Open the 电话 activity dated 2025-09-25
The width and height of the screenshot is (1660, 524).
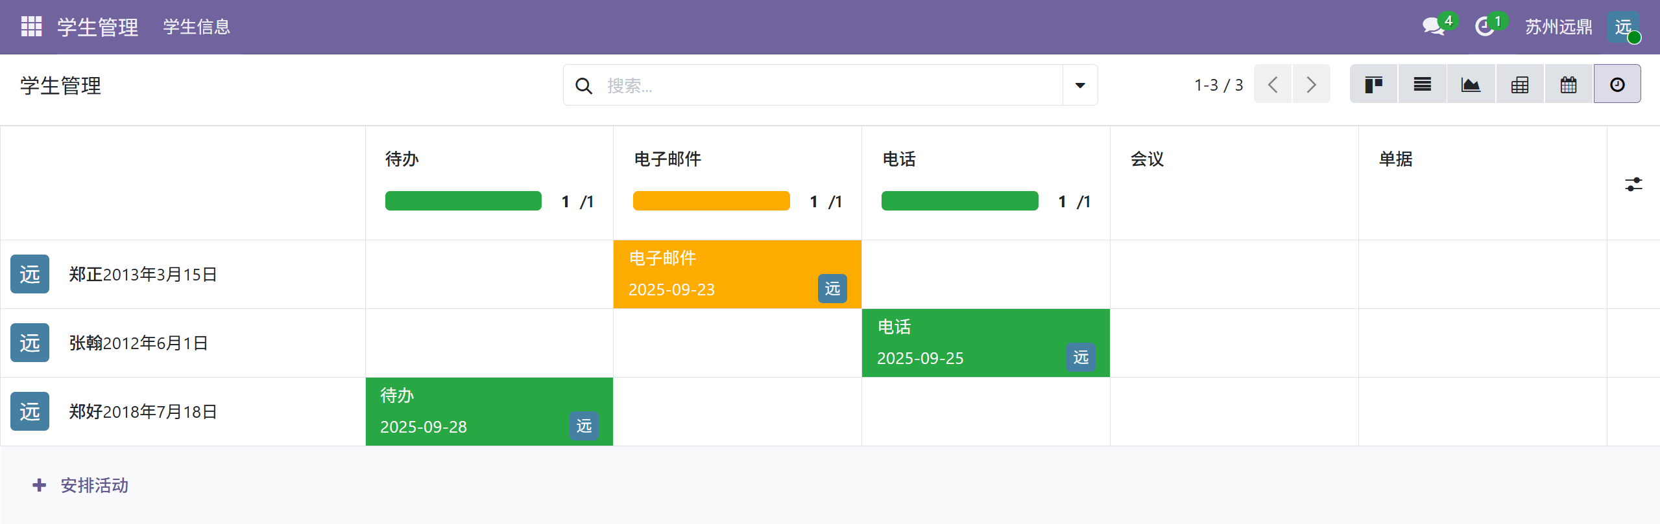pos(986,343)
